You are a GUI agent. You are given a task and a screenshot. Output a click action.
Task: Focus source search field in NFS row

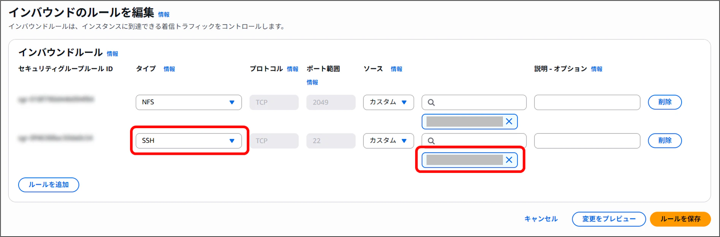(474, 102)
